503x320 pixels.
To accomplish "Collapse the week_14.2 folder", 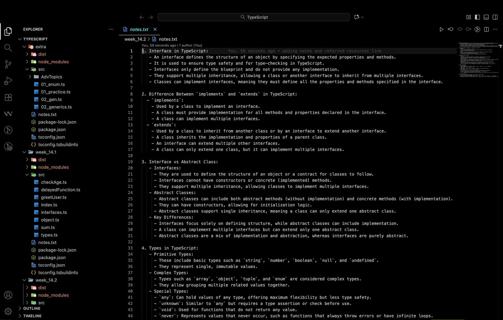I will coord(25,280).
